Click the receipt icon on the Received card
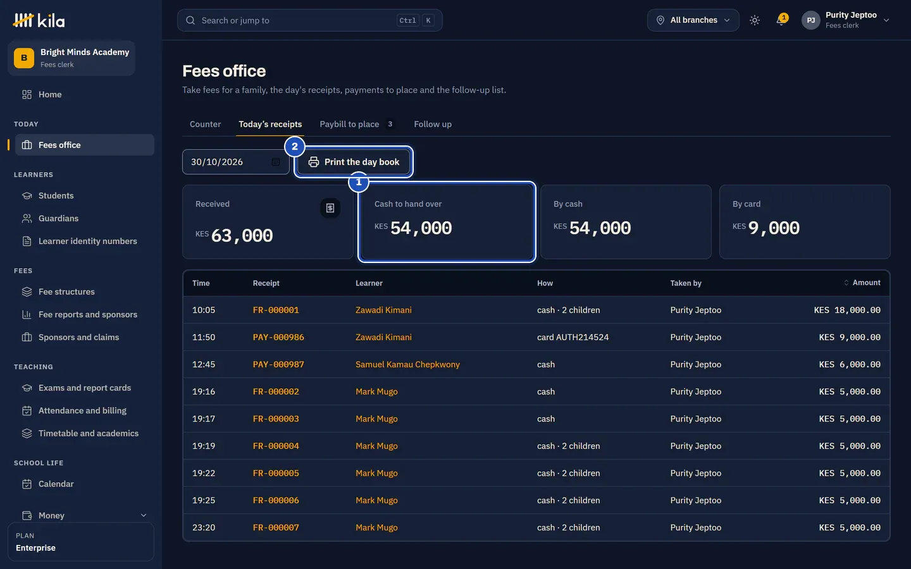911x569 pixels. coord(330,208)
